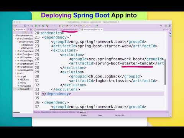Screen dimensions: 184x138
Task: Select HELP.md in the project tree
Action: pos(23,79)
